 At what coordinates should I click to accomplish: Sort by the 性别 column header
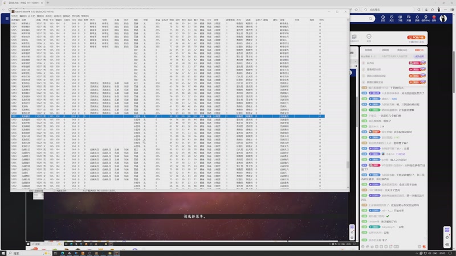(x=46, y=20)
